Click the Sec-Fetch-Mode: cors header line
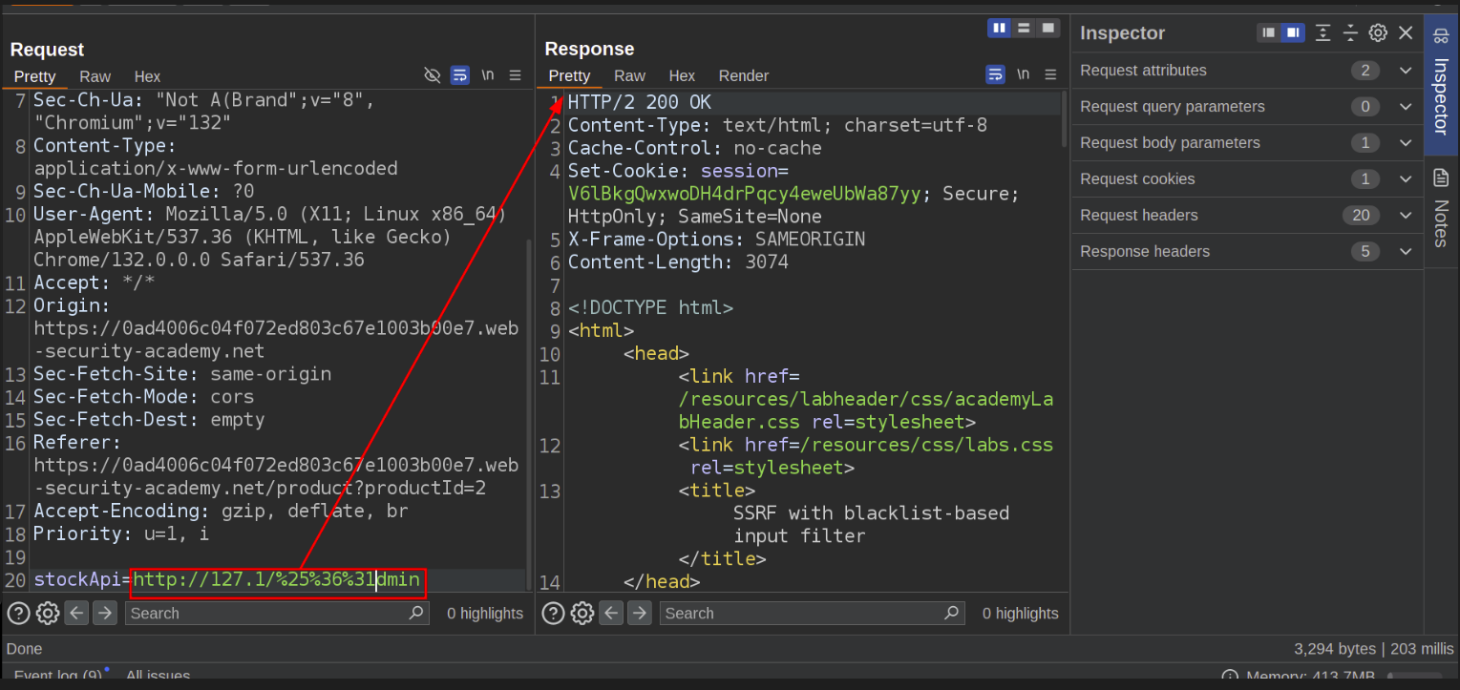This screenshot has width=1460, height=690. (143, 396)
